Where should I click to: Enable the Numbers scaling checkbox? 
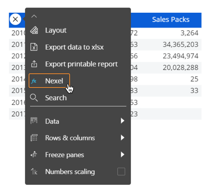point(121,171)
